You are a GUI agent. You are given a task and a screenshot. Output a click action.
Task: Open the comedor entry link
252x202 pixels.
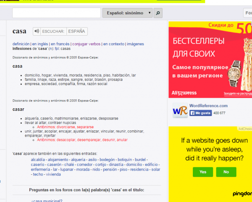click(84, 164)
